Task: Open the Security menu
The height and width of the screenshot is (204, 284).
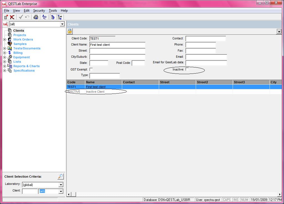Action: tap(39, 11)
